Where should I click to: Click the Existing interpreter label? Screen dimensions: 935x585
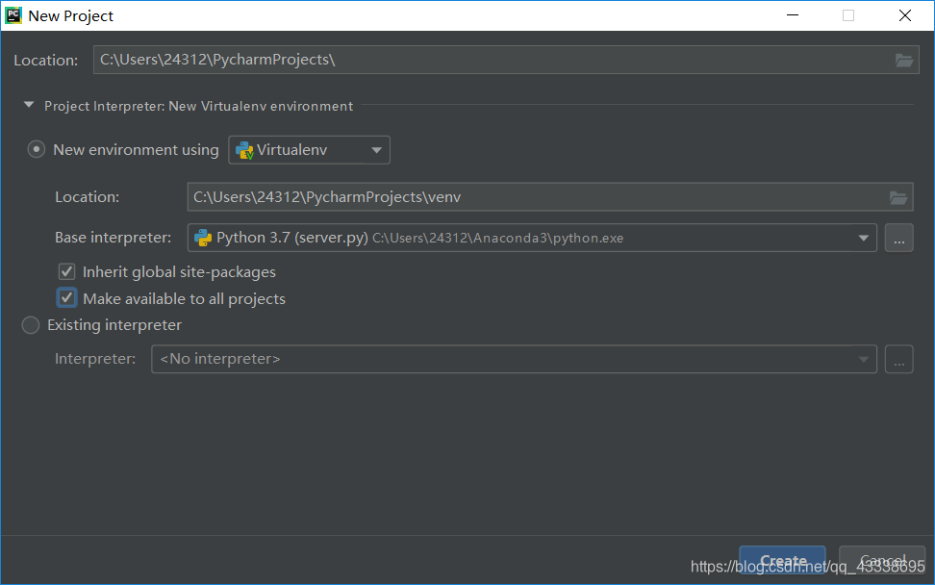114,325
